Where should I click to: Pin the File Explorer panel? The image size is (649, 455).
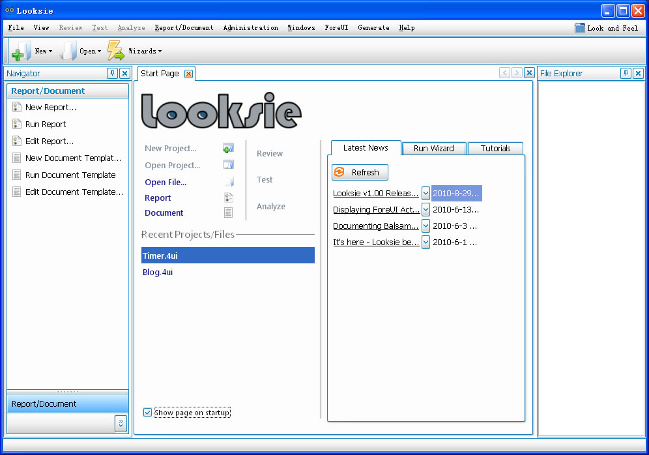[x=626, y=74]
